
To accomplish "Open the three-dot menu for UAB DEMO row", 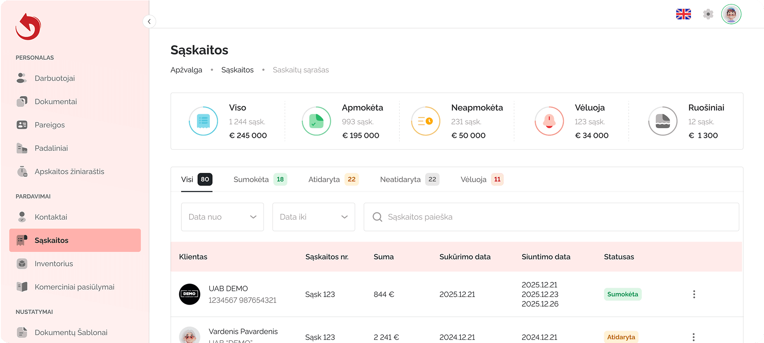I will [694, 294].
